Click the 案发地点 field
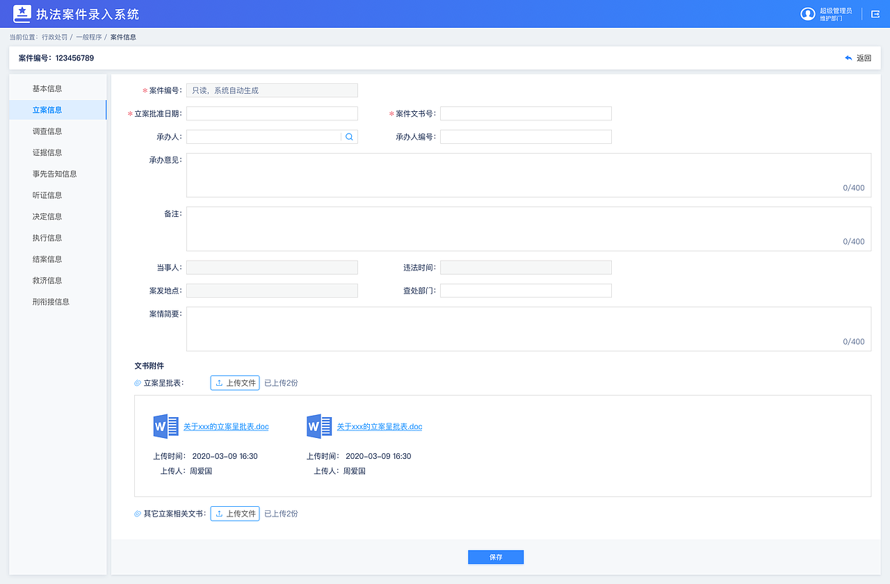Image resolution: width=890 pixels, height=584 pixels. (x=272, y=291)
